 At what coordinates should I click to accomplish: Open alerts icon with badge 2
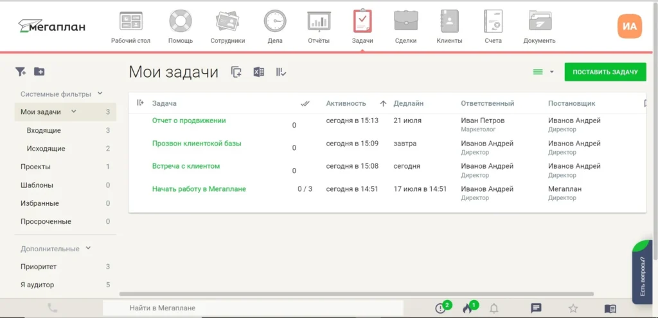pyautogui.click(x=440, y=308)
